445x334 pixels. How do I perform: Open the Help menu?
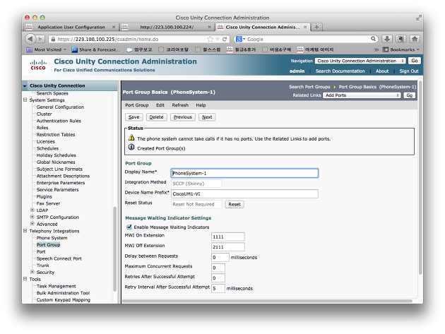[201, 105]
